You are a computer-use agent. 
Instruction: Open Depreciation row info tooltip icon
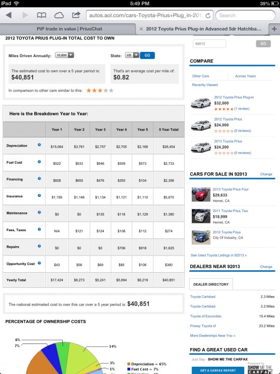click(39, 145)
